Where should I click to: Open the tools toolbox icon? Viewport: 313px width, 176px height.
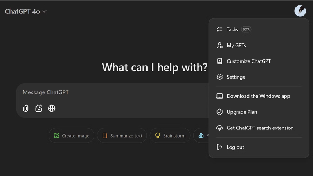(x=39, y=108)
